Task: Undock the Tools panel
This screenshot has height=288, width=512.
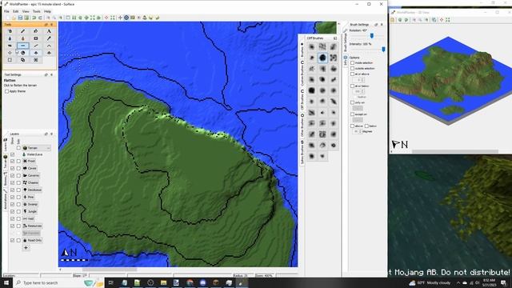Action: pyautogui.click(x=46, y=25)
